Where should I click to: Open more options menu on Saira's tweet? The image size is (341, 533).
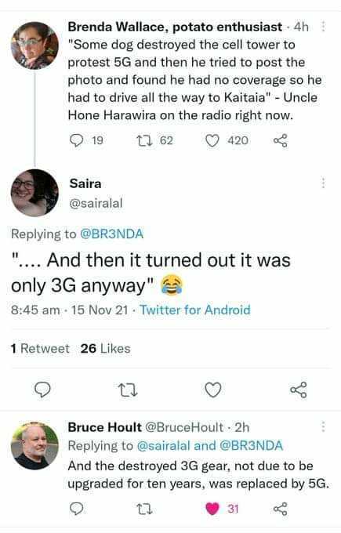323,183
